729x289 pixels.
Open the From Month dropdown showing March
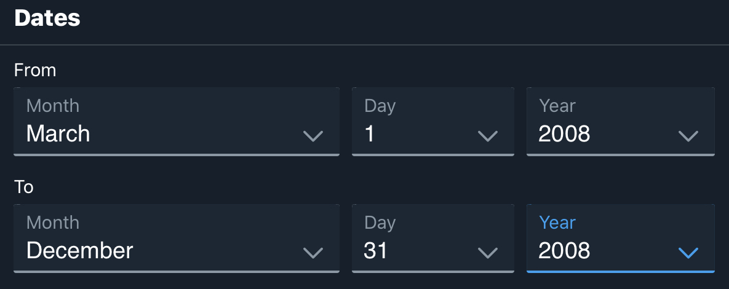click(176, 122)
